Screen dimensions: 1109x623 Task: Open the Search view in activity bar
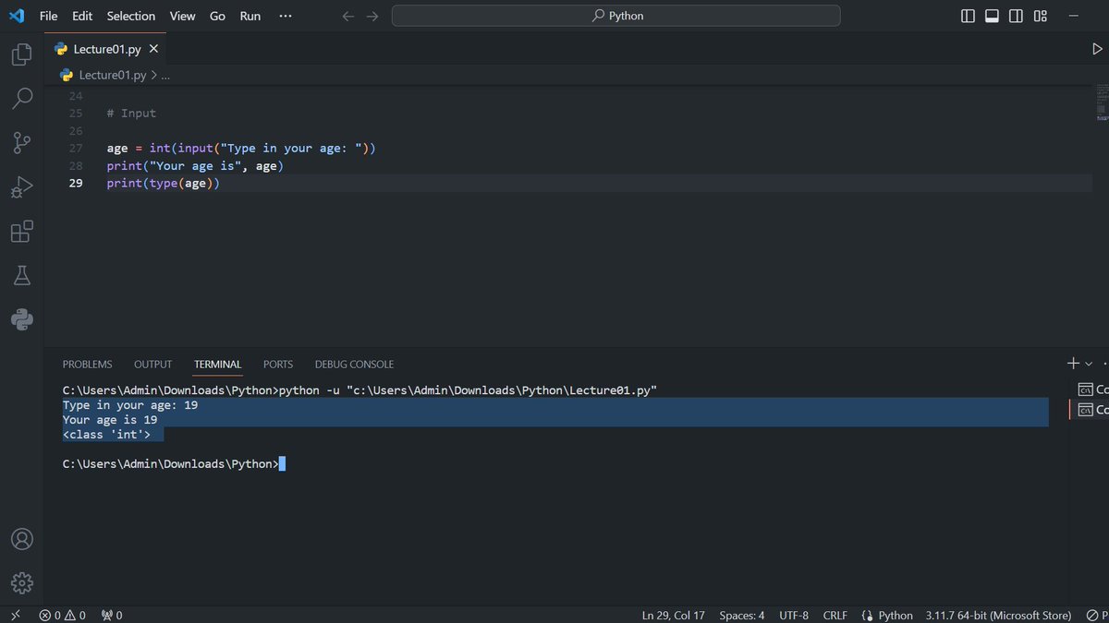(22, 98)
